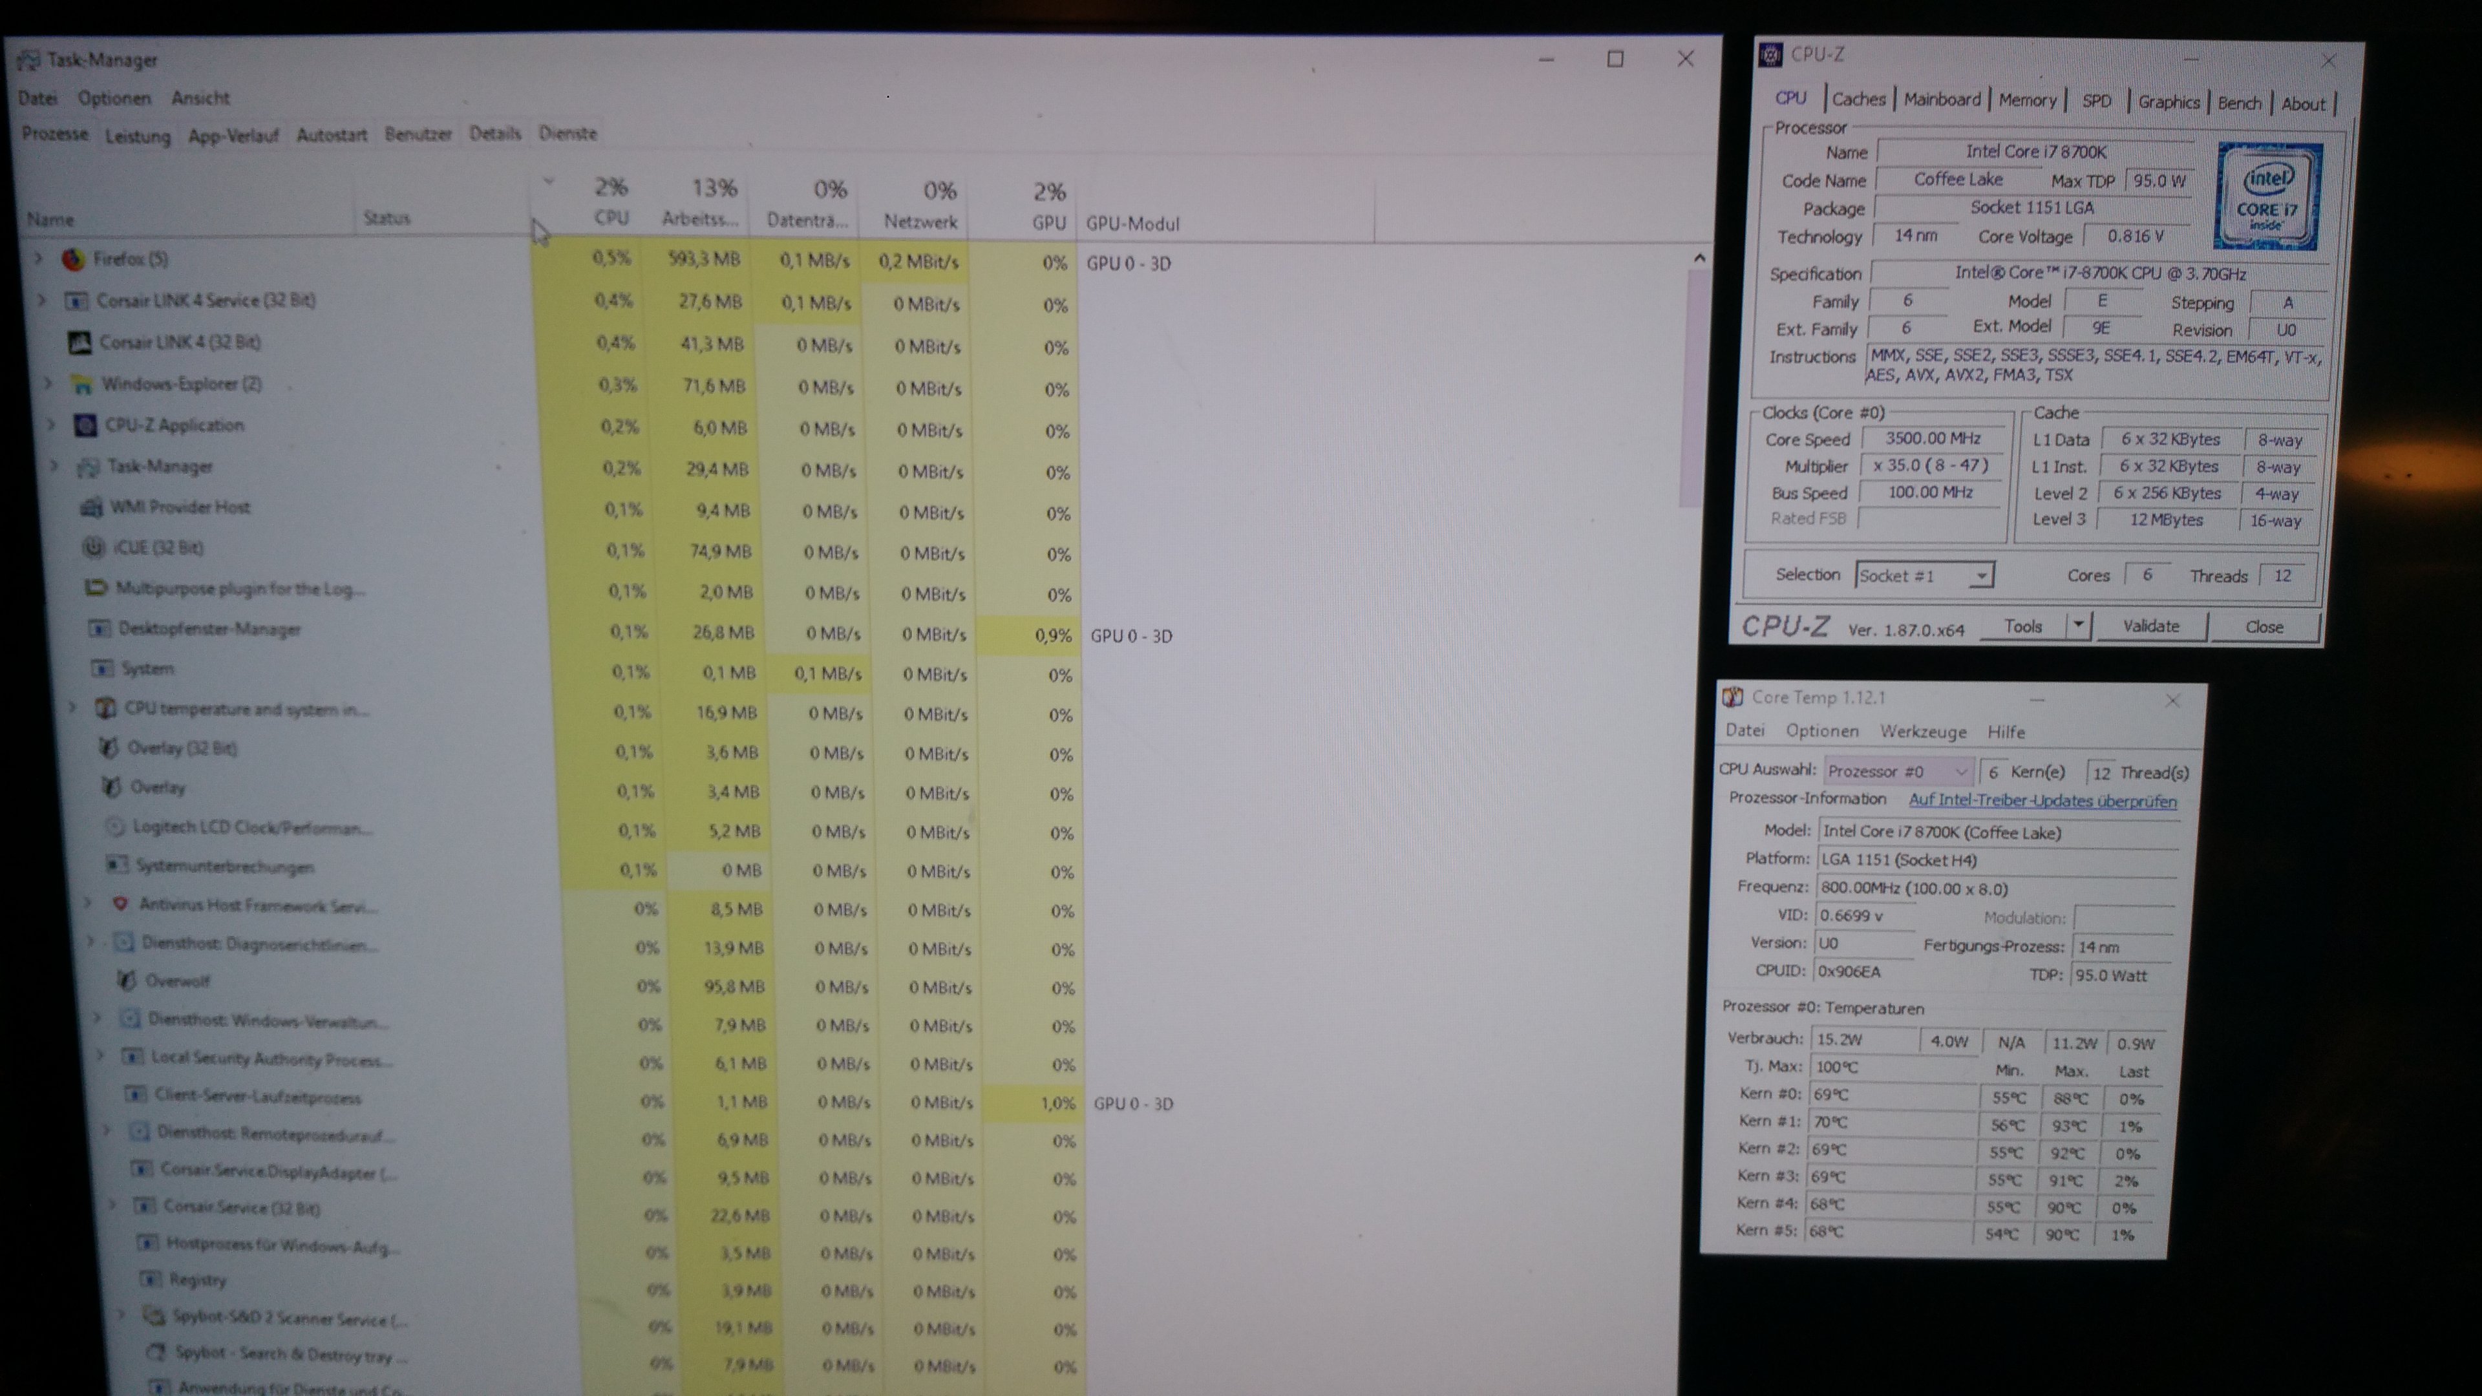Click the Intel Core i7 logo in CPU-Z

pos(2268,196)
